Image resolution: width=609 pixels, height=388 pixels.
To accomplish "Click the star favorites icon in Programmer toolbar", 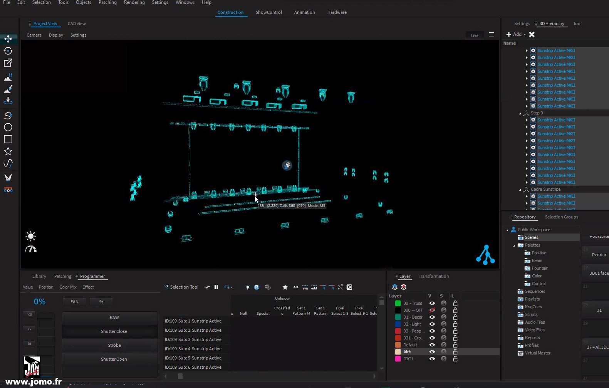I will [x=285, y=287].
